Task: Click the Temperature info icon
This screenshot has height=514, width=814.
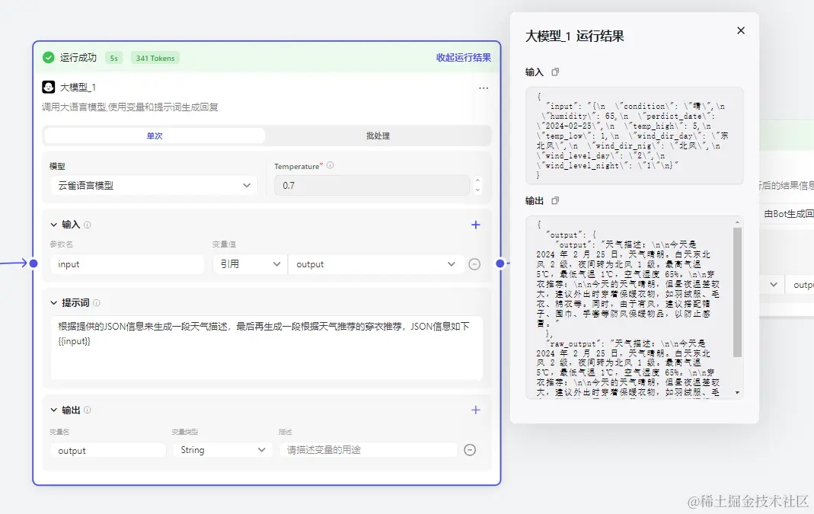Action: (x=330, y=165)
